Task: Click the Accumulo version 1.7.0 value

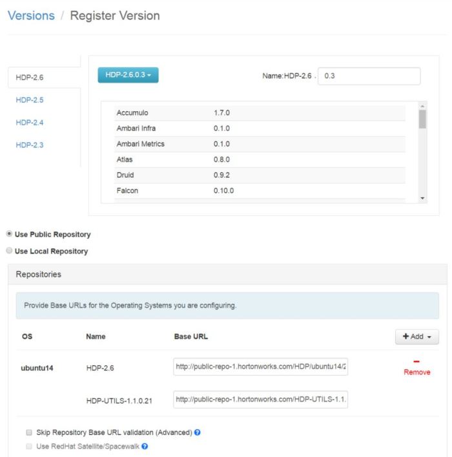Action: pos(221,112)
